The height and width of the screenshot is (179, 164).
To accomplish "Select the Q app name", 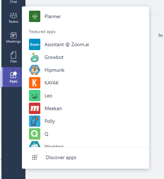I will coord(46,134).
